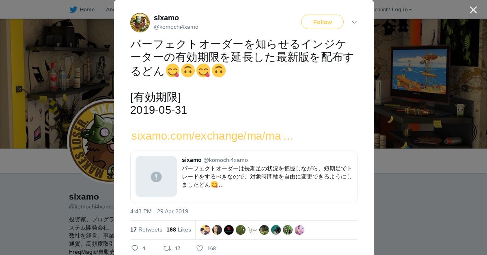Open the sixamo.com/exchange link
Viewport: 487px width, 255px height.
pyautogui.click(x=212, y=136)
